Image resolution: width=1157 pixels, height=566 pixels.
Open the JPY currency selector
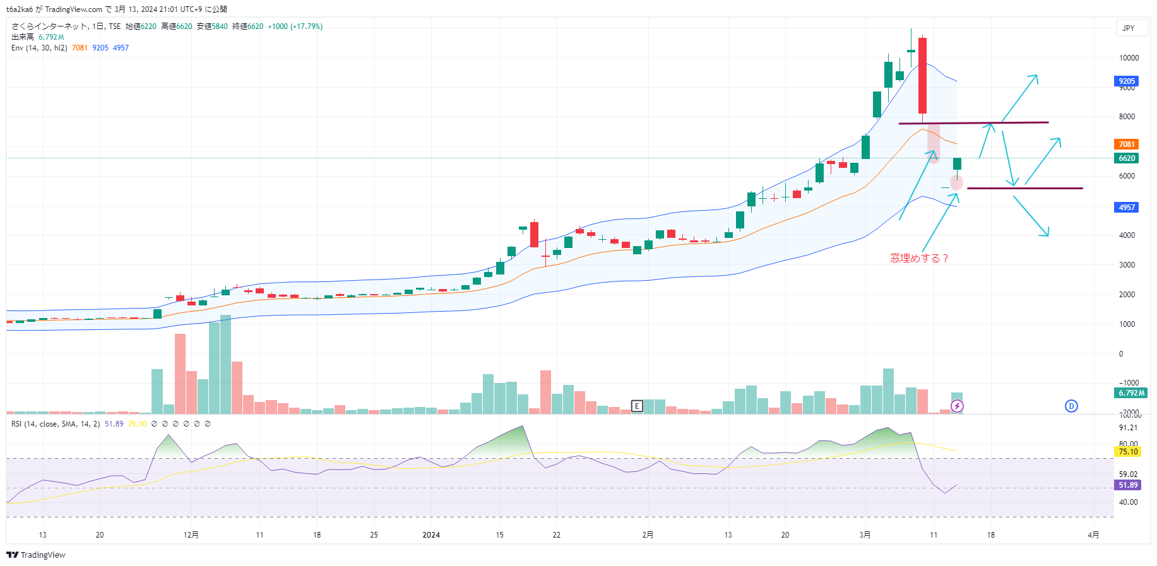pos(1129,28)
